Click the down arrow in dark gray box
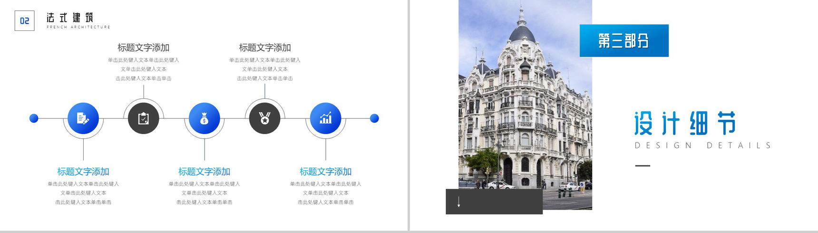The height and width of the screenshot is (233, 818). (458, 202)
